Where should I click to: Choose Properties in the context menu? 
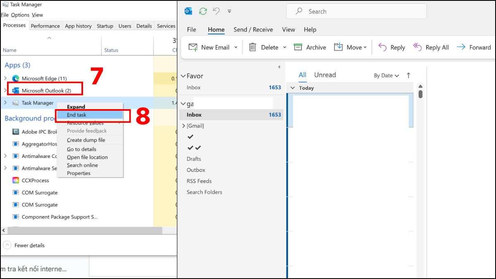[79, 173]
